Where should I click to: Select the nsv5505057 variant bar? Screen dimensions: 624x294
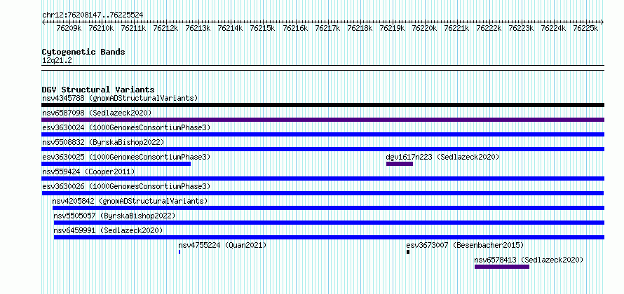tap(329, 223)
